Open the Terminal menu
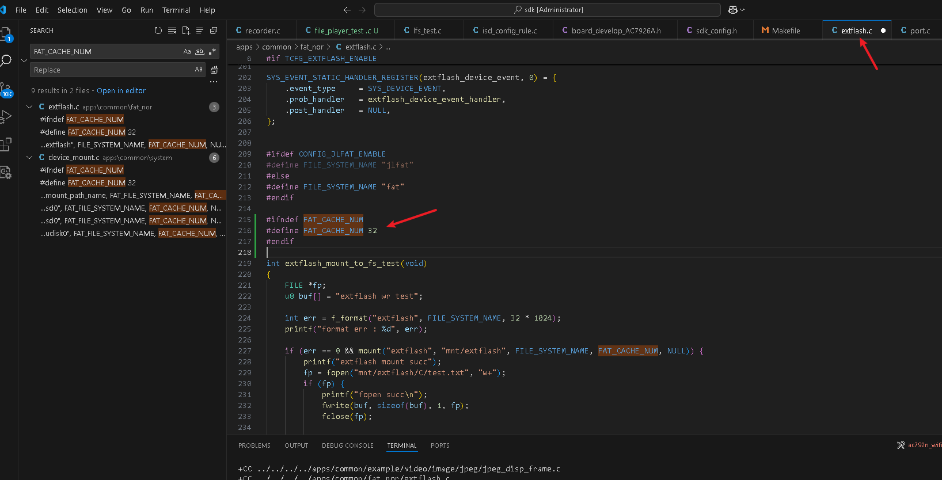The width and height of the screenshot is (942, 480). (x=176, y=10)
